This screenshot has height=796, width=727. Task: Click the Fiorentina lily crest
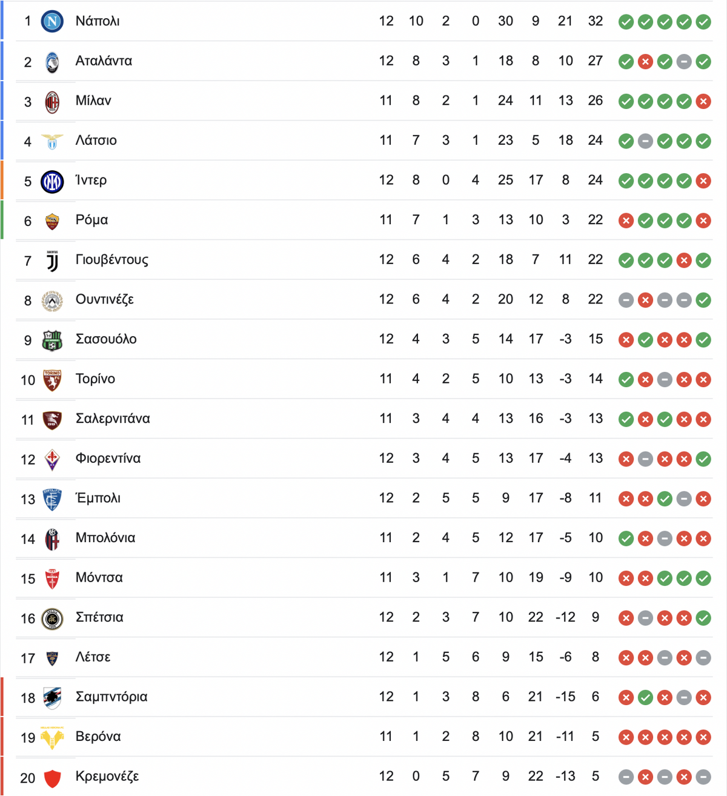(x=52, y=460)
